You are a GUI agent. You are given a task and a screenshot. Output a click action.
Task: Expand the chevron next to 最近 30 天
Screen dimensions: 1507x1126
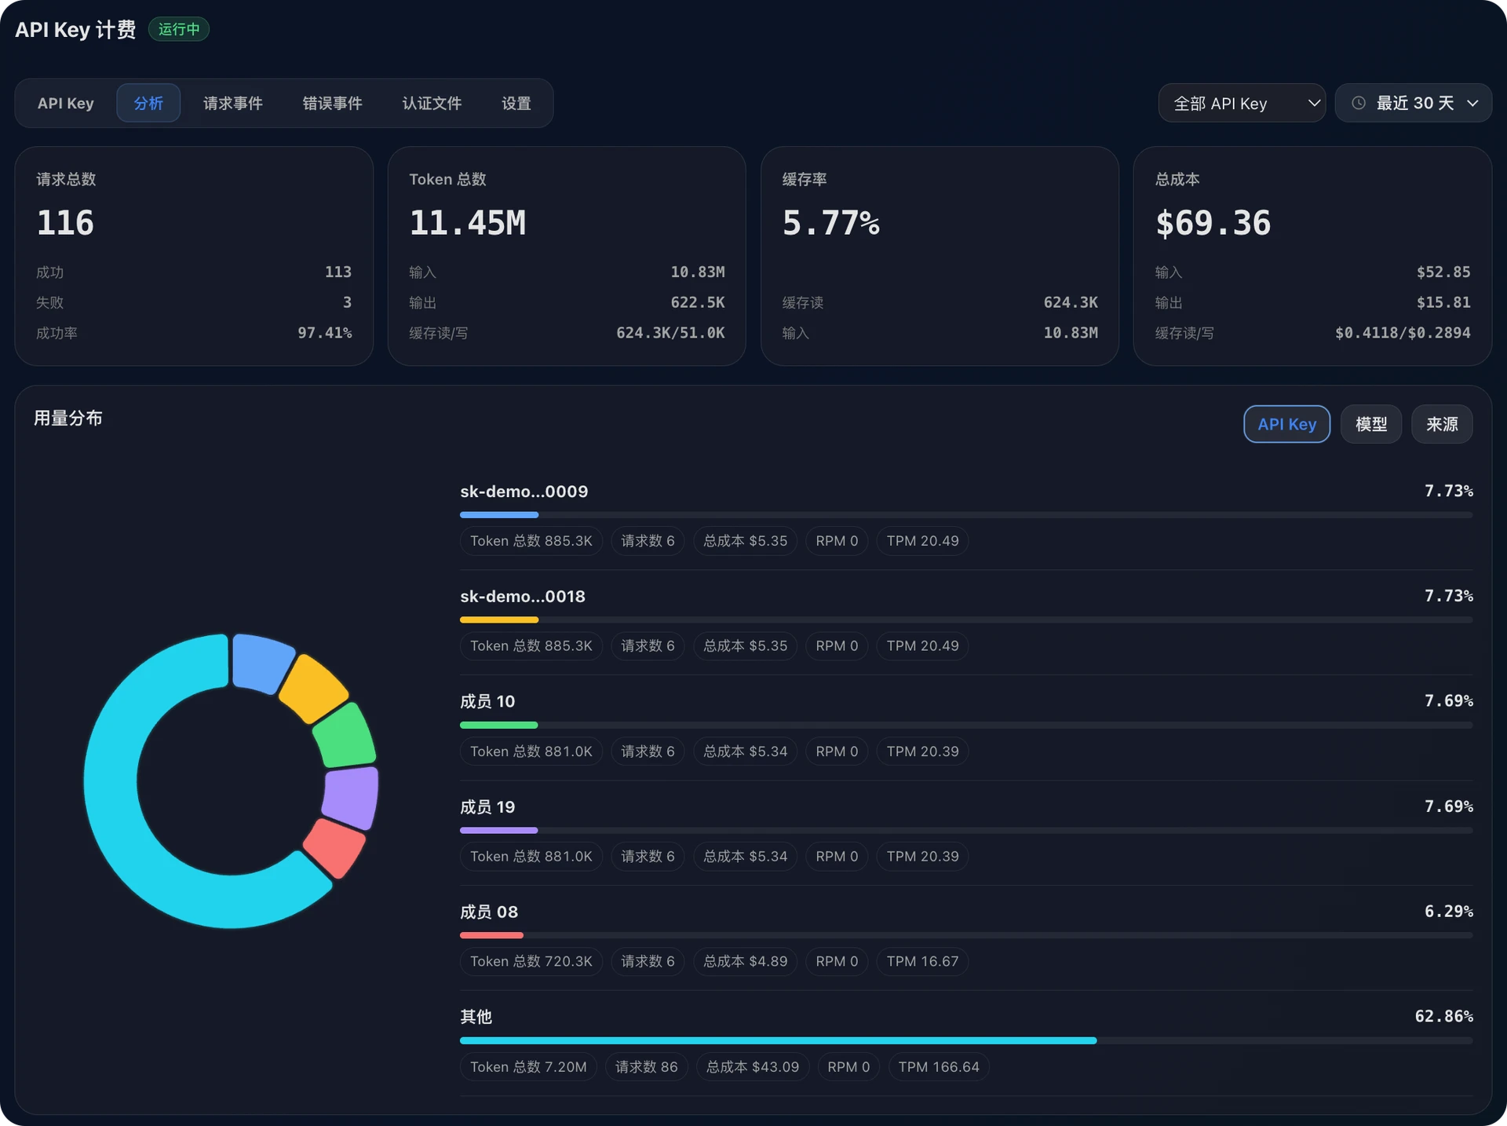1472,103
